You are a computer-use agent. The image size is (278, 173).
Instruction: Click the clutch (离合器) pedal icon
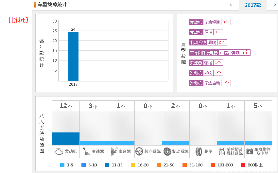114,152
